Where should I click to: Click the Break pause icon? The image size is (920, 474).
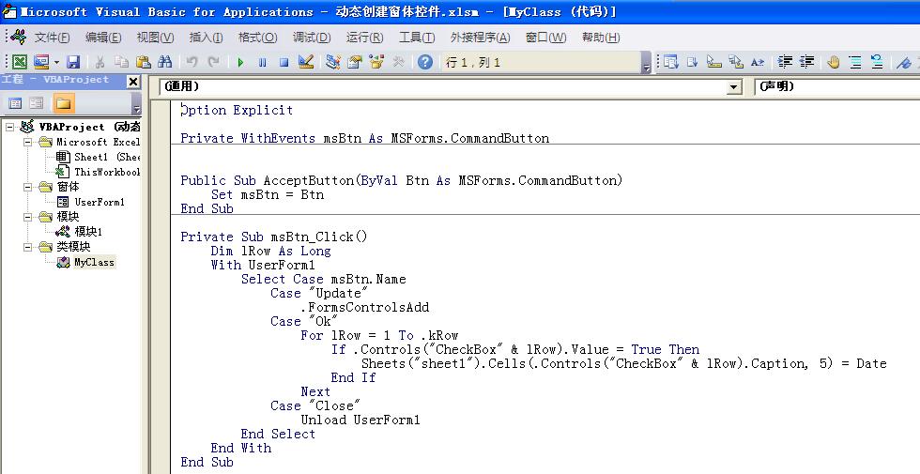click(262, 62)
